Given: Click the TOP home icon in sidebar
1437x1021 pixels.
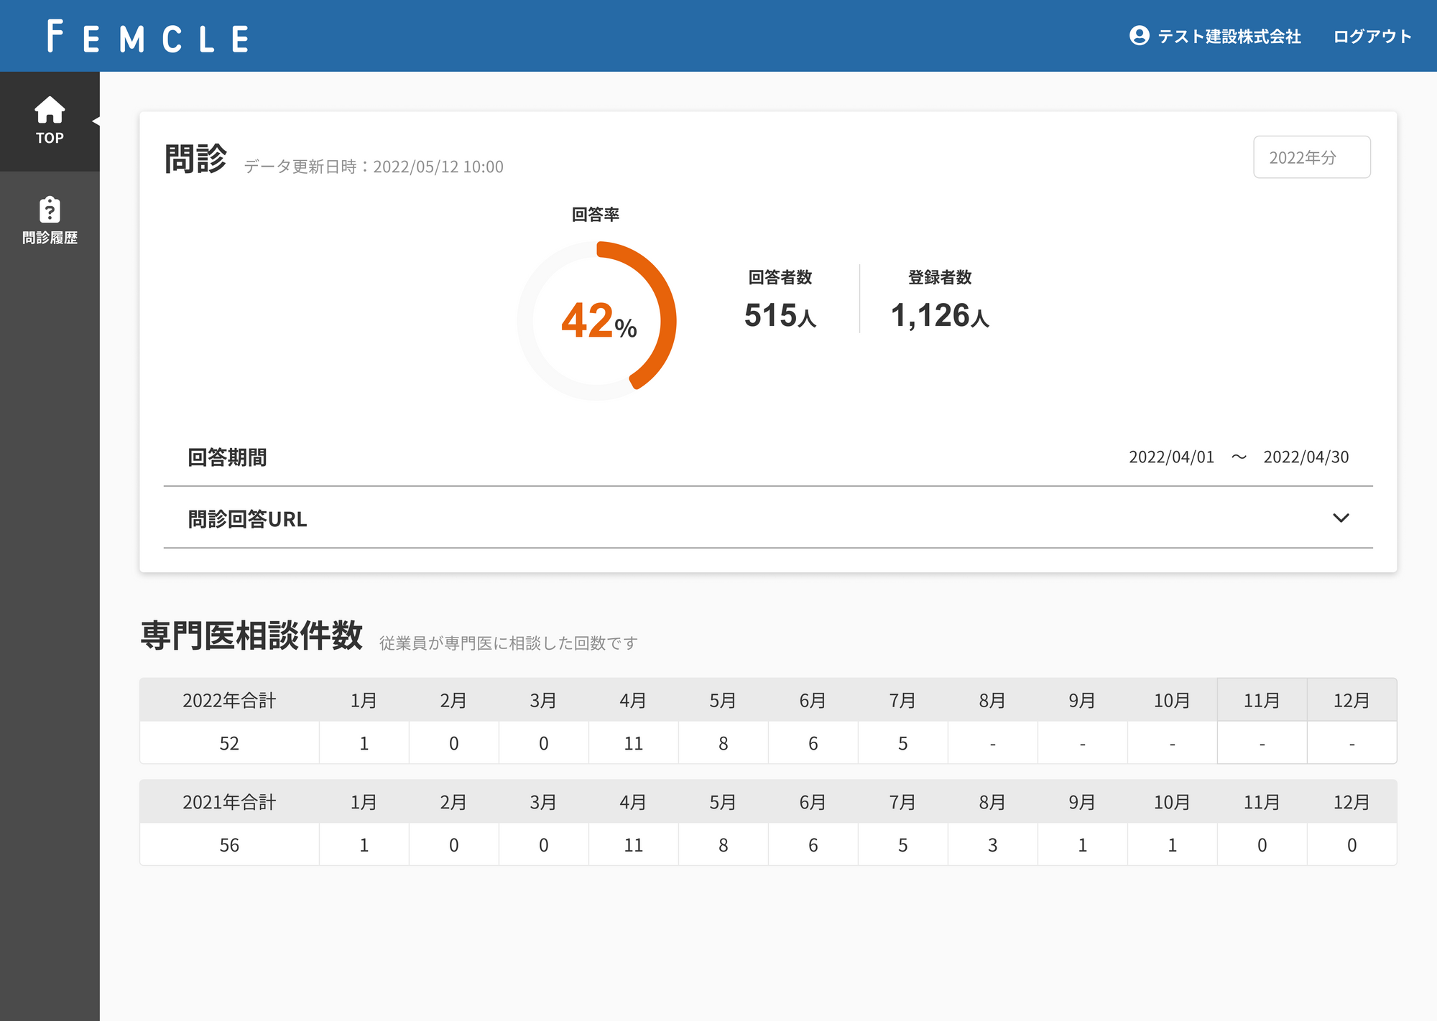Looking at the screenshot, I should pyautogui.click(x=50, y=110).
